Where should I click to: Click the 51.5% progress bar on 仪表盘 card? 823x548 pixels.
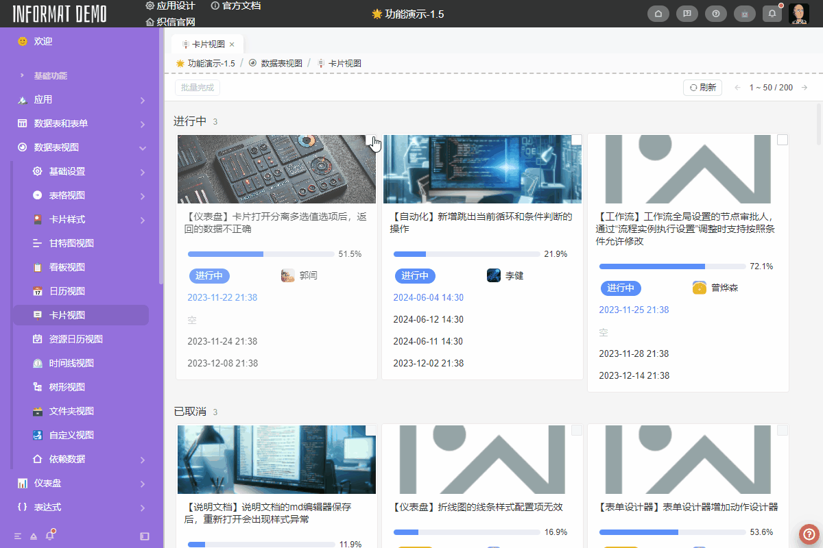point(261,253)
